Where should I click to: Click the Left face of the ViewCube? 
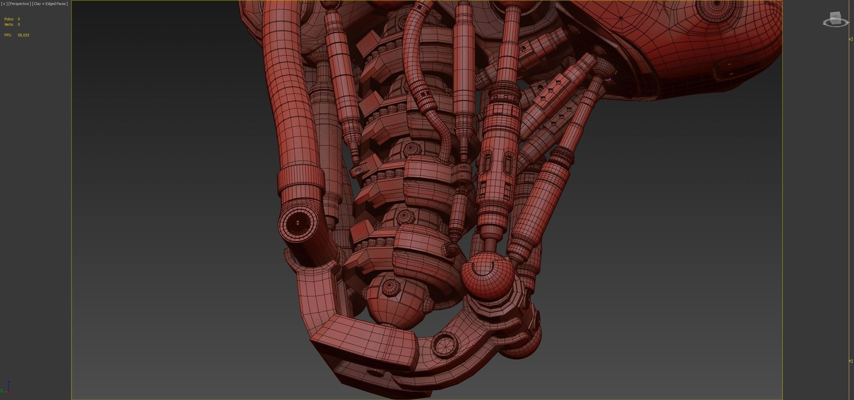(835, 16)
